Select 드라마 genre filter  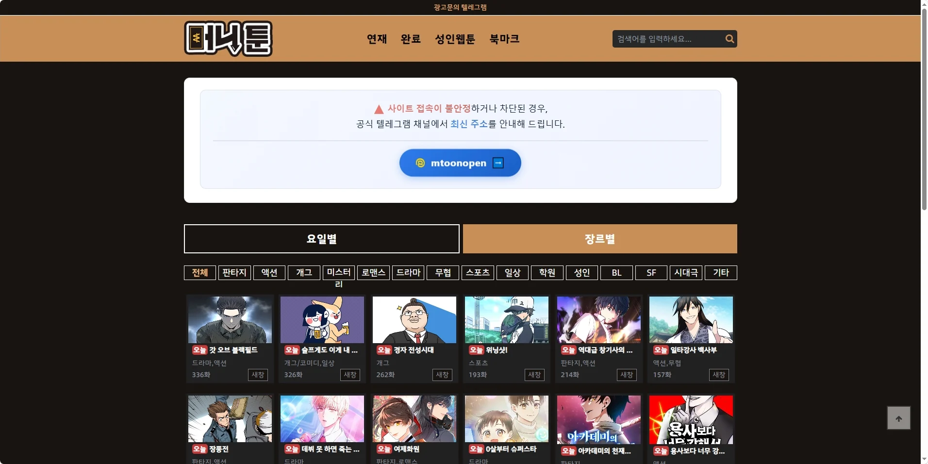click(409, 273)
